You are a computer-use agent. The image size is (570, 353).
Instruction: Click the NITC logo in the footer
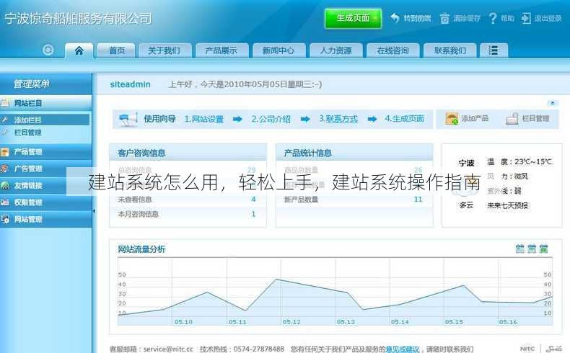527,349
